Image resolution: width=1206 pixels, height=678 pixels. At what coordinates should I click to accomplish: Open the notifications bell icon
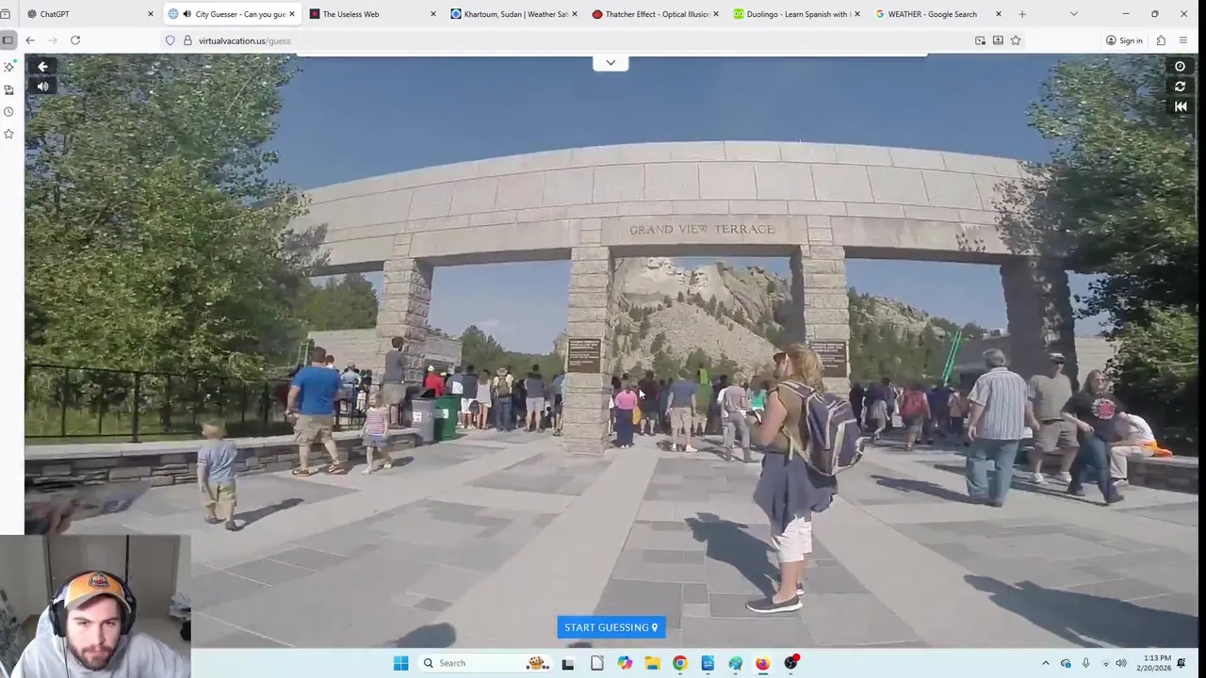(x=1181, y=663)
